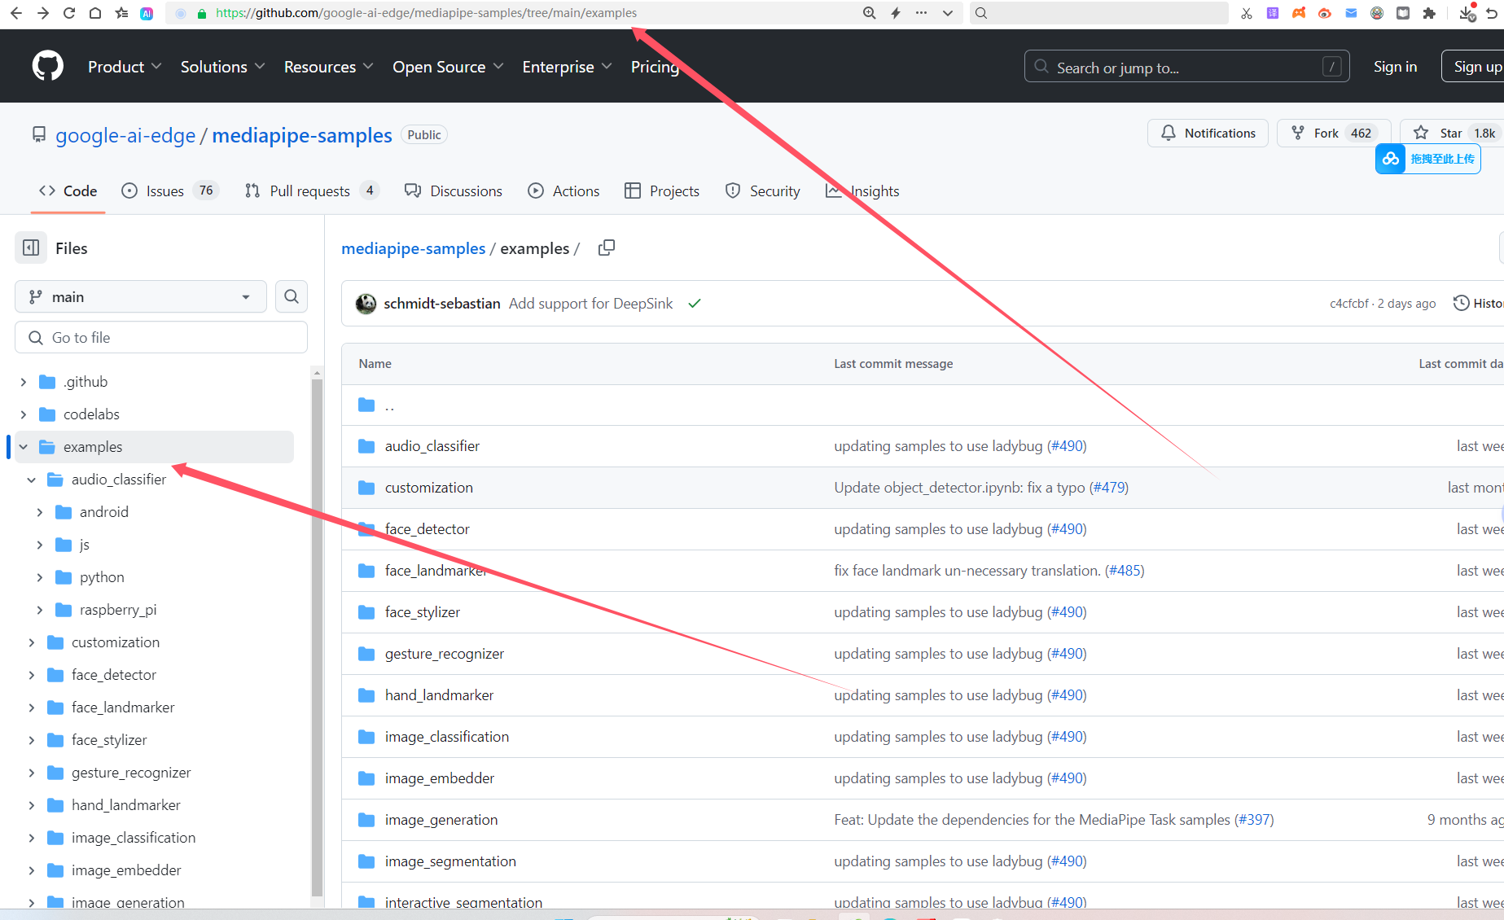Expand the Resources menu
This screenshot has width=1504, height=920.
click(328, 67)
